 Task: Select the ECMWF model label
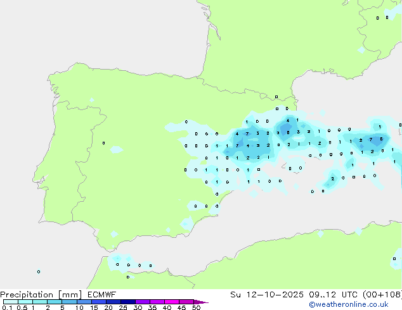[102, 295]
